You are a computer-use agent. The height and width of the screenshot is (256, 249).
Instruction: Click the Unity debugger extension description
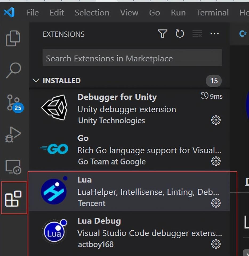(x=127, y=109)
